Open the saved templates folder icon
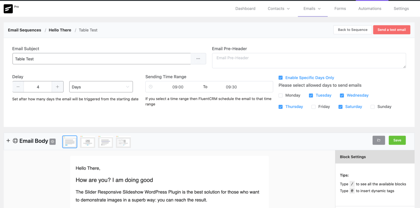Screen dimensions: 420x208 tap(379, 140)
